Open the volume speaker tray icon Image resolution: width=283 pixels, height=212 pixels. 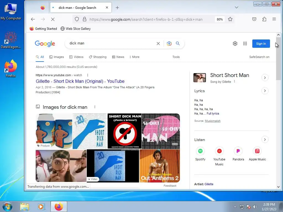click(x=255, y=207)
